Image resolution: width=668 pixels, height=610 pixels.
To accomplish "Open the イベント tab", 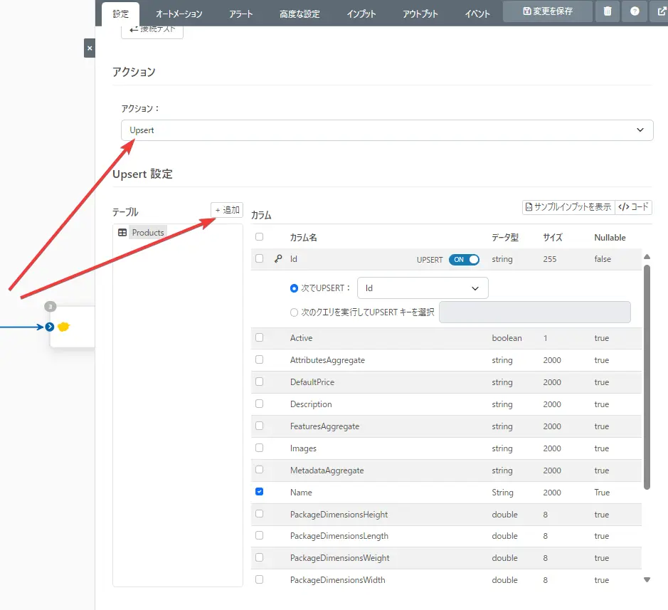I will (x=477, y=14).
